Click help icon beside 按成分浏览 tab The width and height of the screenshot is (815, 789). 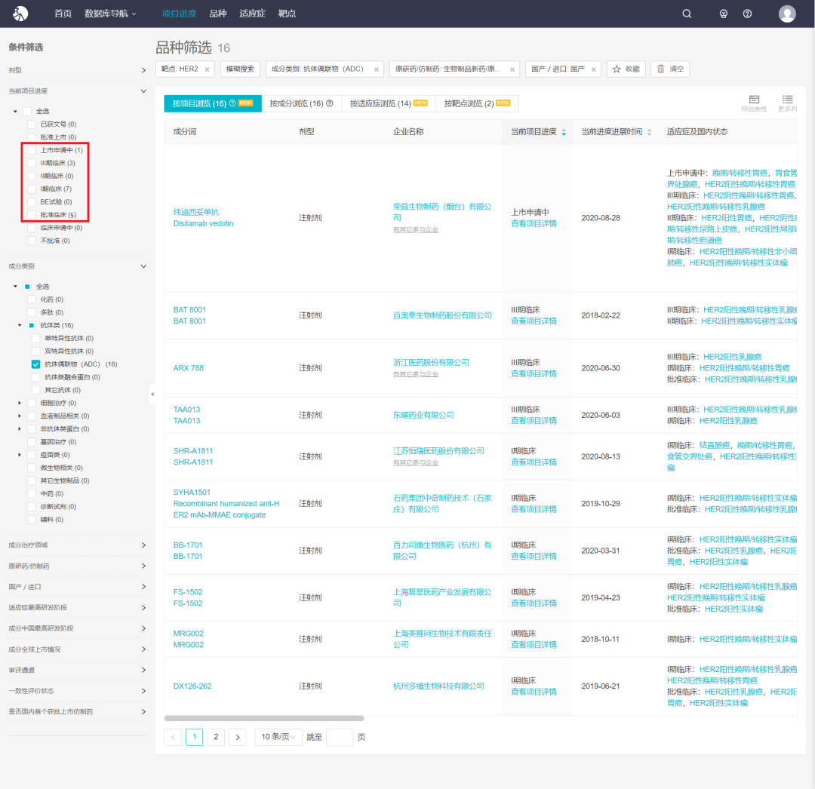point(330,103)
